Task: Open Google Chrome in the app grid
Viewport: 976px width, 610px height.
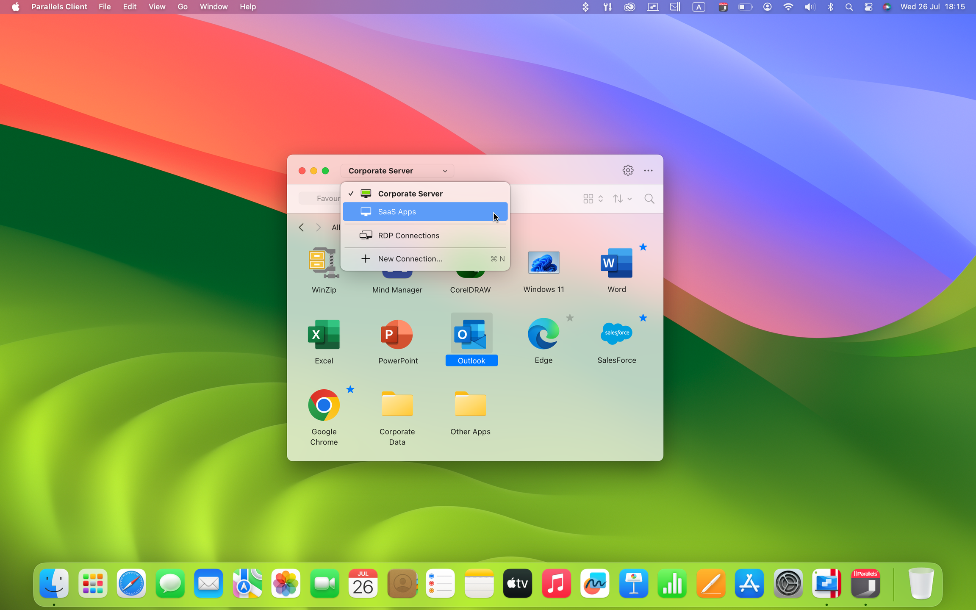Action: click(324, 405)
